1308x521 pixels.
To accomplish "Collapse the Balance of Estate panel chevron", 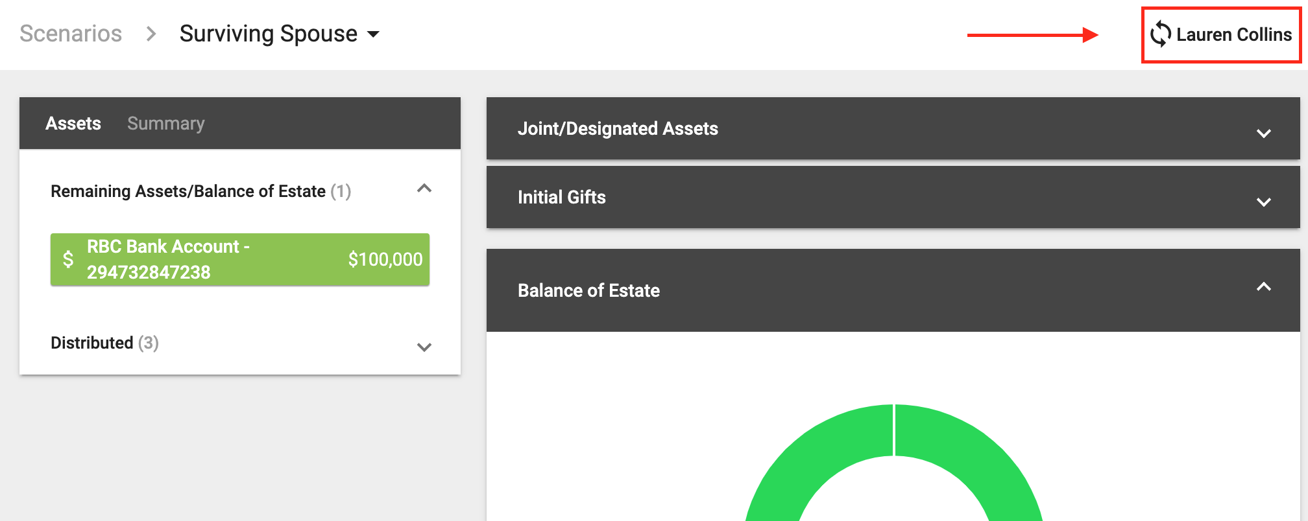I will click(1263, 286).
